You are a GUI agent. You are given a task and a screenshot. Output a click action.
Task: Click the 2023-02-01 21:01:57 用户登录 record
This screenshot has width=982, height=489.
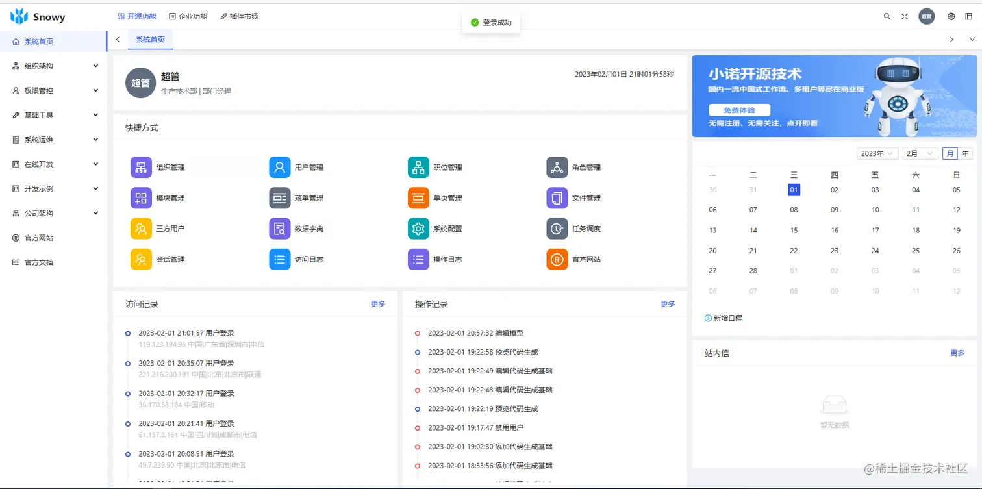(x=186, y=333)
